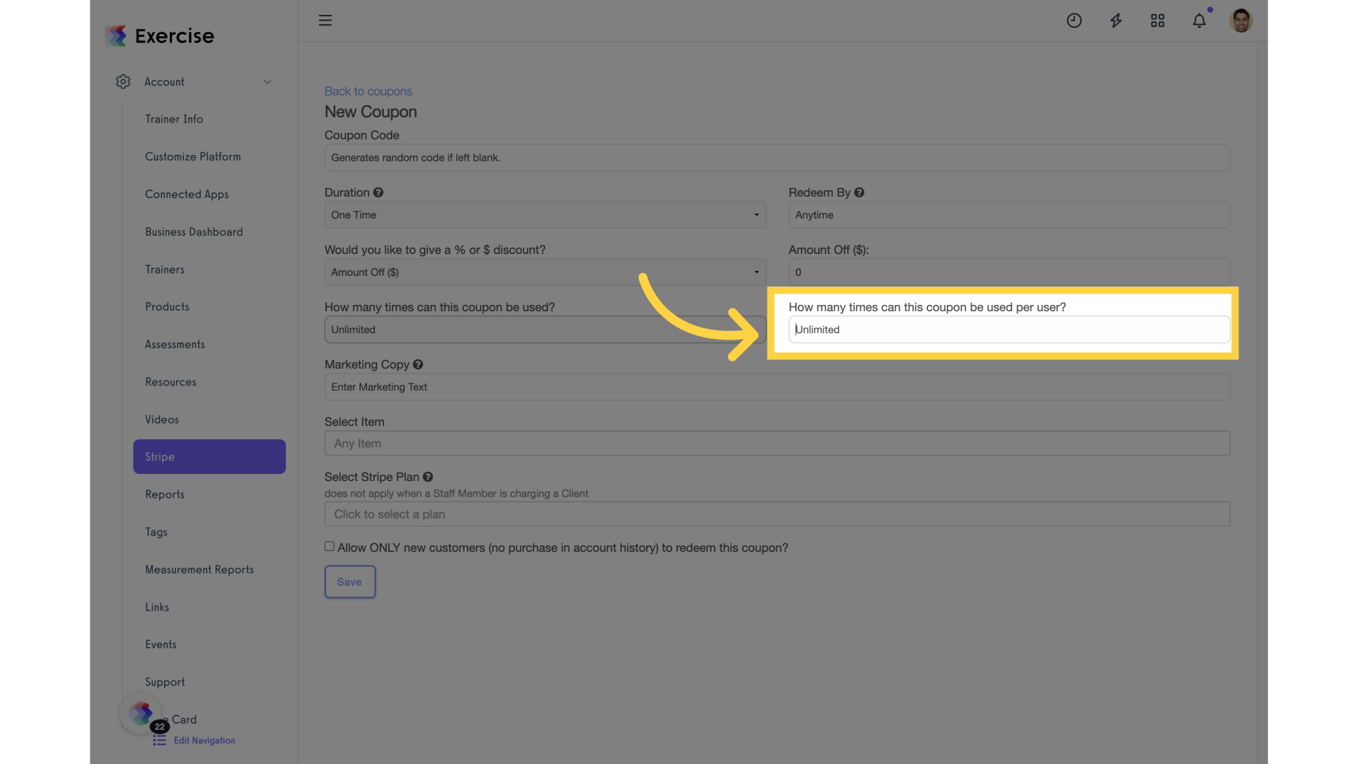Open Connected Apps in sidebar
Screen dimensions: 1358x764
click(187, 194)
